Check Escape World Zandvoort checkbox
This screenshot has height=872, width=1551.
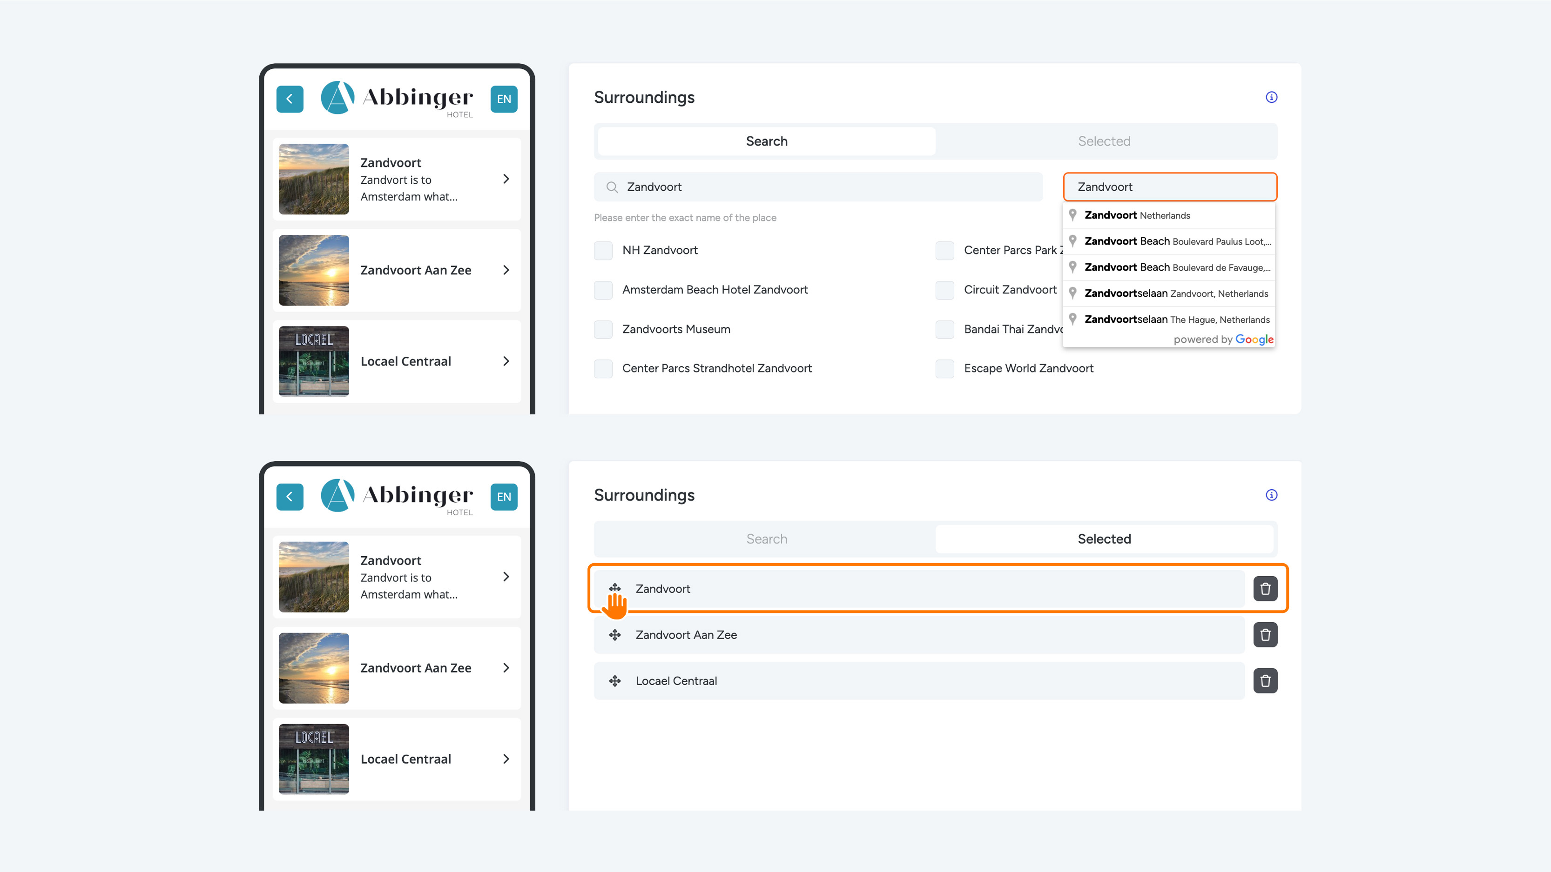944,368
